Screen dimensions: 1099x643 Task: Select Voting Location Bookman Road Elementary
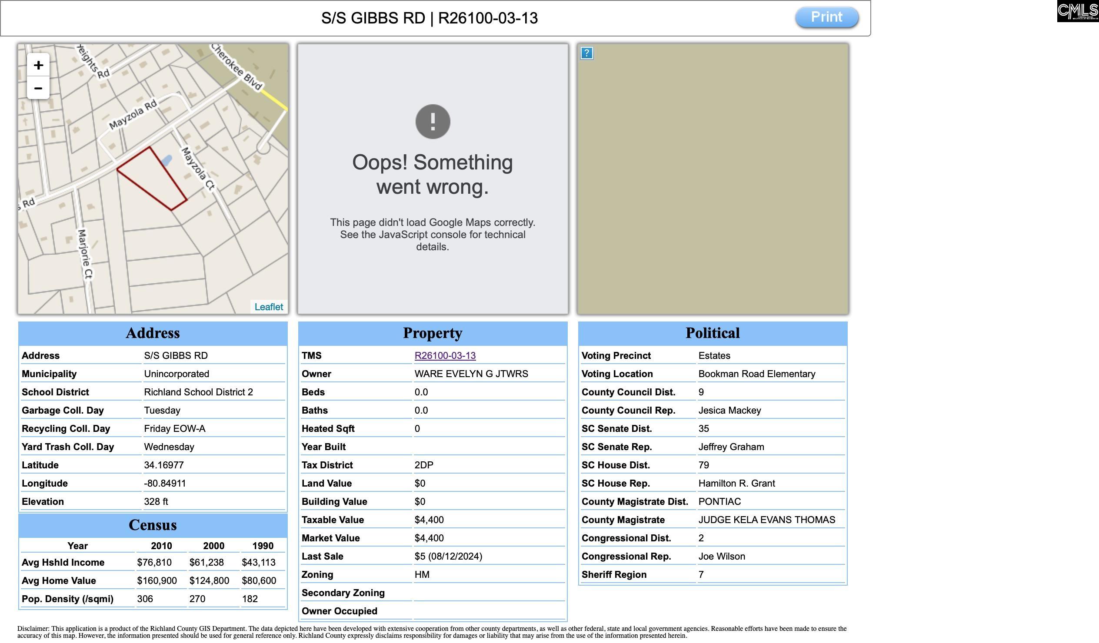[x=757, y=374]
